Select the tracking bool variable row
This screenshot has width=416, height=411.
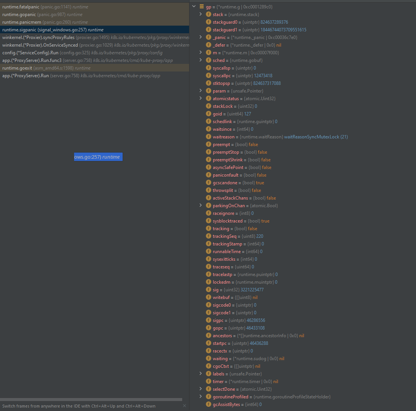pos(303,229)
